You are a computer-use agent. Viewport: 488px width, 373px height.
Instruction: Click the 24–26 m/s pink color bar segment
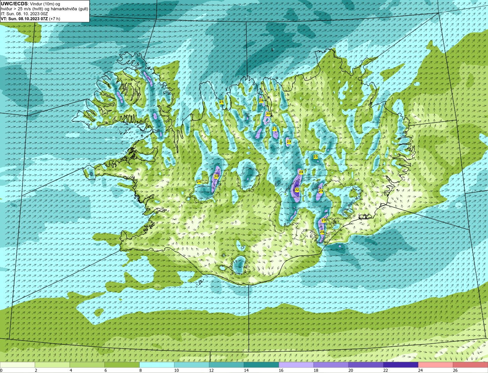(x=436, y=365)
